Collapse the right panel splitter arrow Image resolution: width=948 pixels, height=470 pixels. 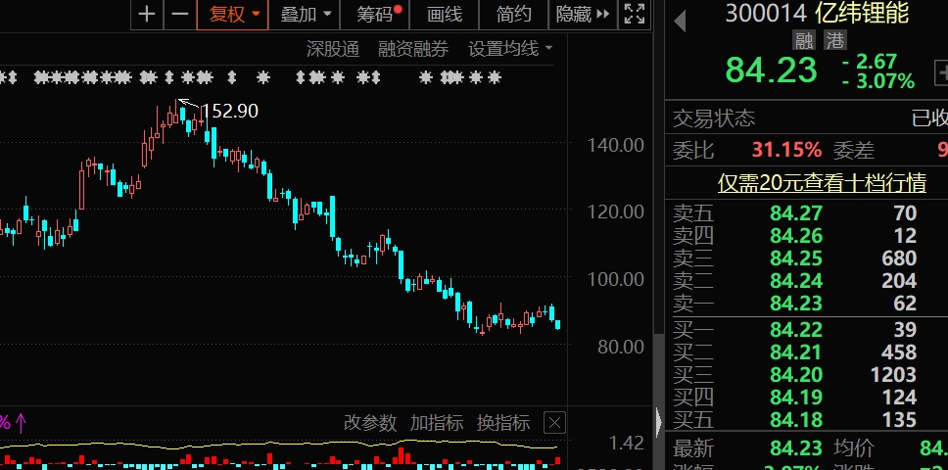(x=658, y=420)
